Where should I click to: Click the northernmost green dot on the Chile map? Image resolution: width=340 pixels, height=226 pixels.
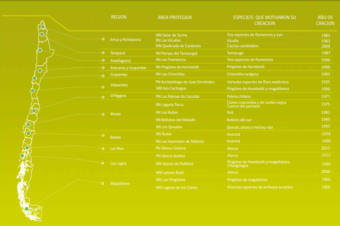tap(43, 27)
